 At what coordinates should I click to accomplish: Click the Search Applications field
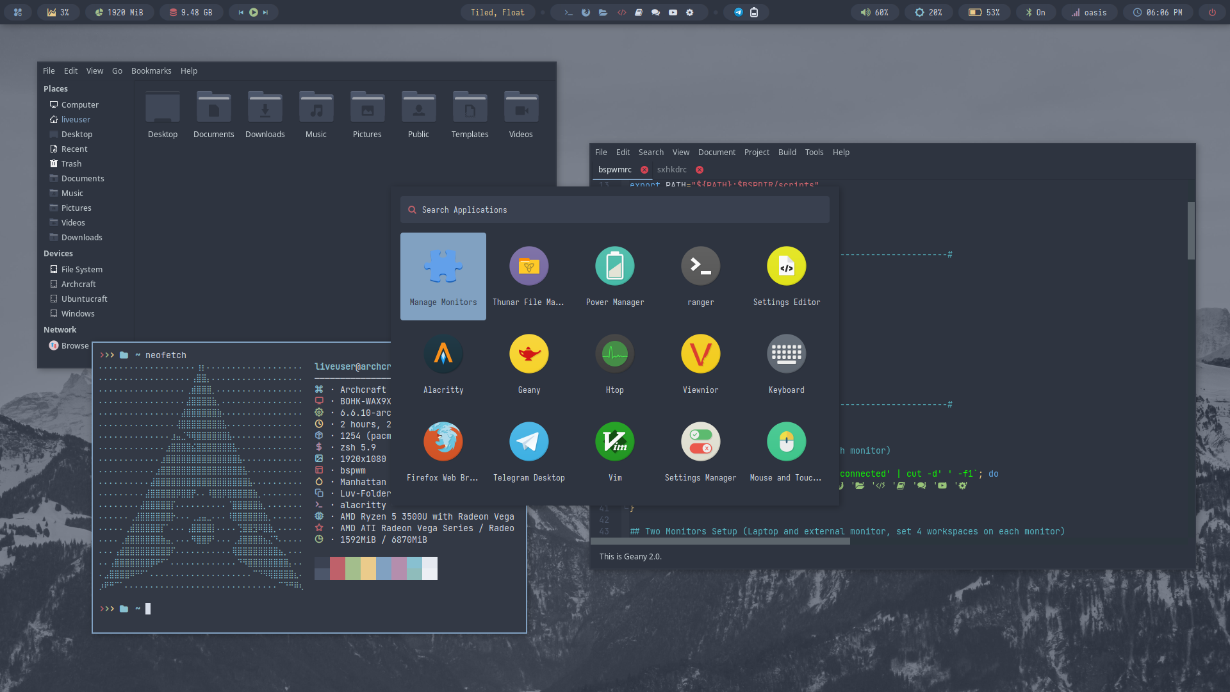tap(614, 210)
